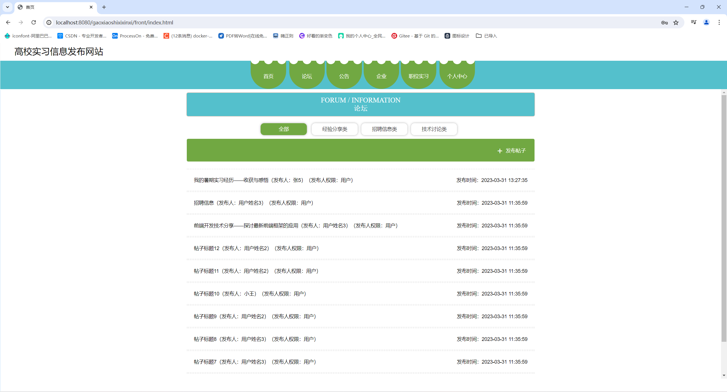Open the Gitee bookmark icon

coord(394,36)
